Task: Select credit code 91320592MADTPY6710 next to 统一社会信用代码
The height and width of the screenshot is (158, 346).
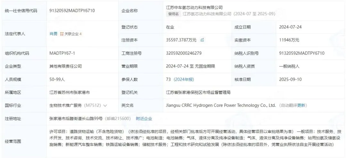Action: tap(72, 11)
